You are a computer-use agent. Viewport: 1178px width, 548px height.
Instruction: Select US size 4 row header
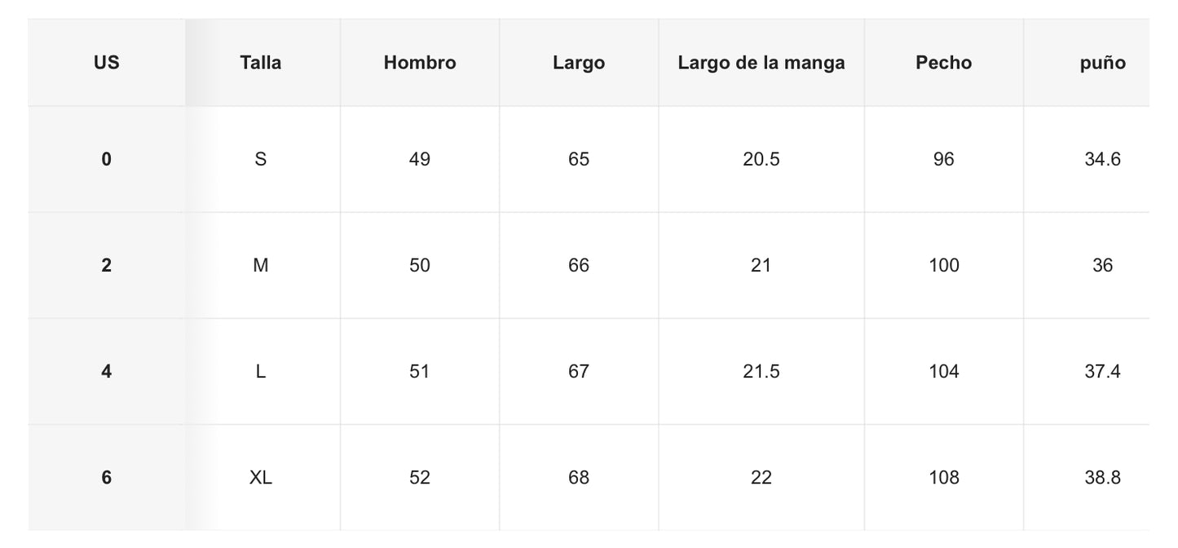click(107, 371)
